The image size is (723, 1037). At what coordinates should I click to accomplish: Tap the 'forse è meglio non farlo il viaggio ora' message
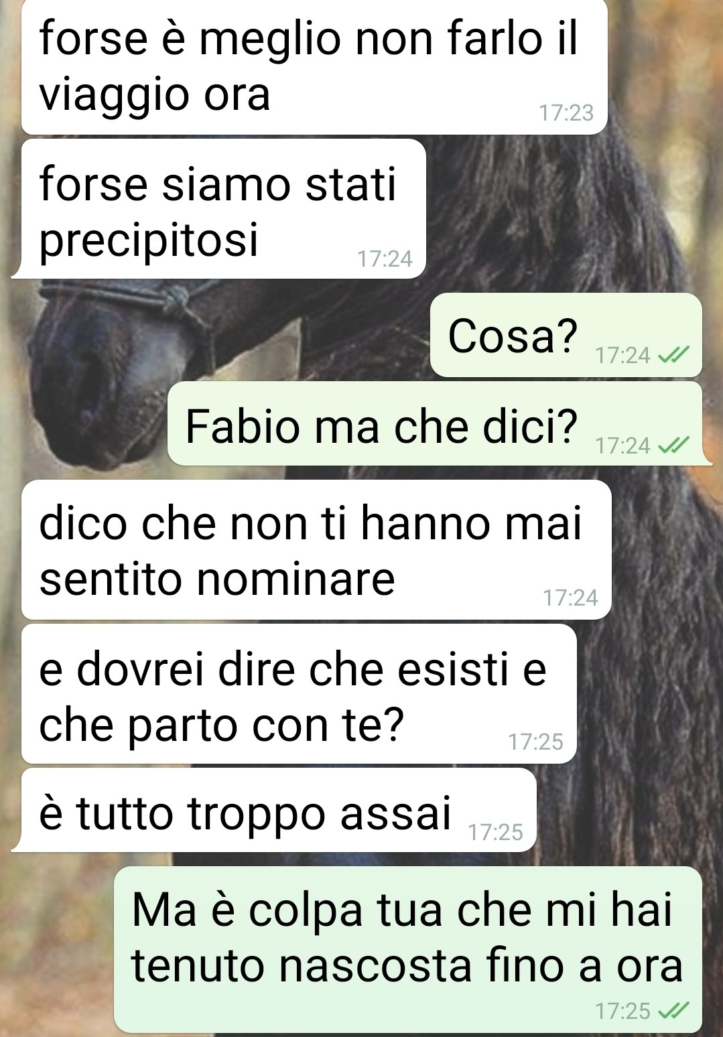point(314,66)
